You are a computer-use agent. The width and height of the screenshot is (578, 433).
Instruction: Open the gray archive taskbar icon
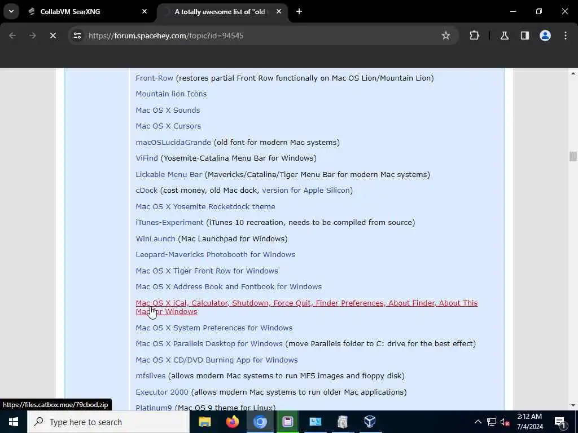[343, 422]
